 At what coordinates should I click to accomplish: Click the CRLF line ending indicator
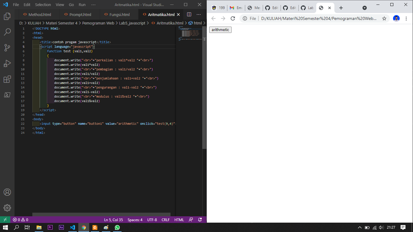click(x=165, y=220)
